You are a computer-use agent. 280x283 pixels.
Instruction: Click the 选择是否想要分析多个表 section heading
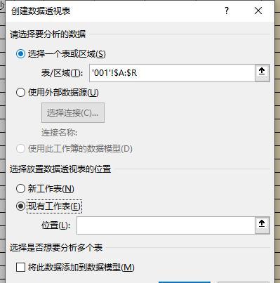click(56, 248)
